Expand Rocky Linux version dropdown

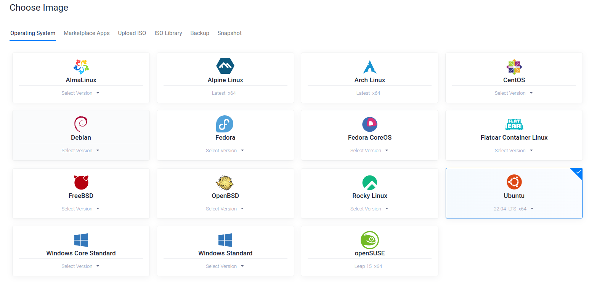370,209
